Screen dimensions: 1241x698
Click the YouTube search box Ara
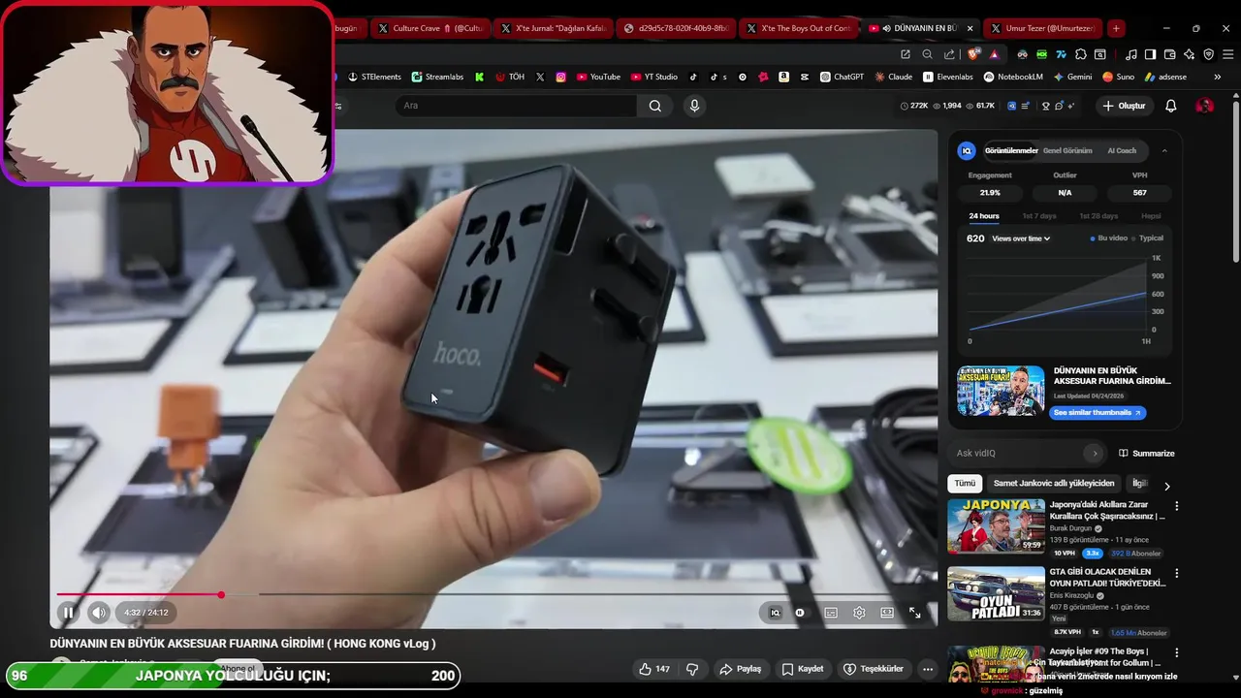pyautogui.click(x=516, y=106)
